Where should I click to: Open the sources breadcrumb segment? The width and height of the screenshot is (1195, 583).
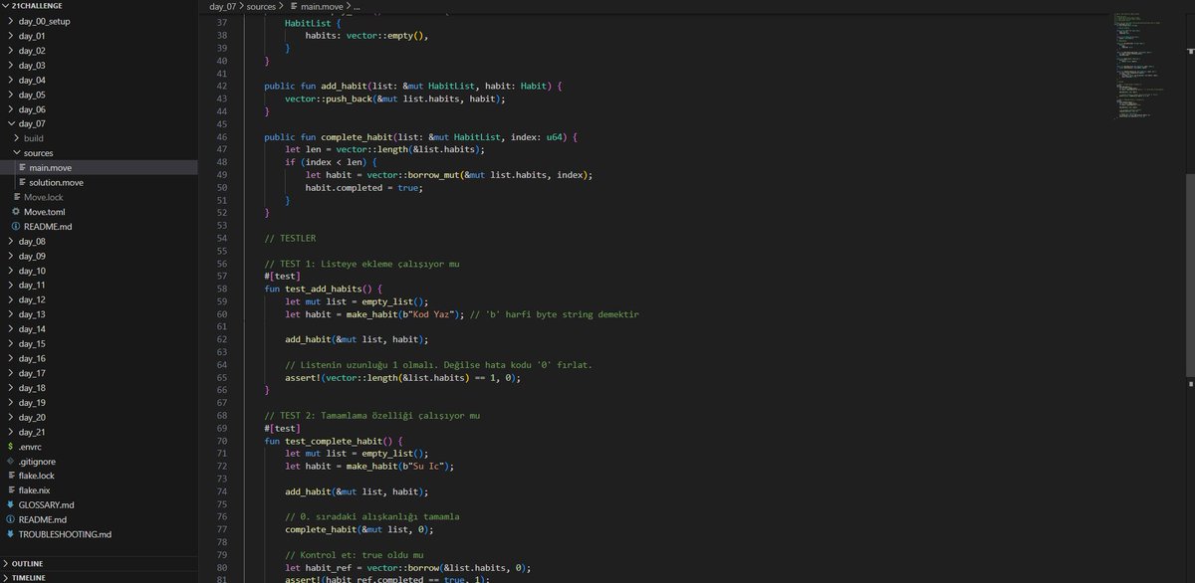point(262,7)
